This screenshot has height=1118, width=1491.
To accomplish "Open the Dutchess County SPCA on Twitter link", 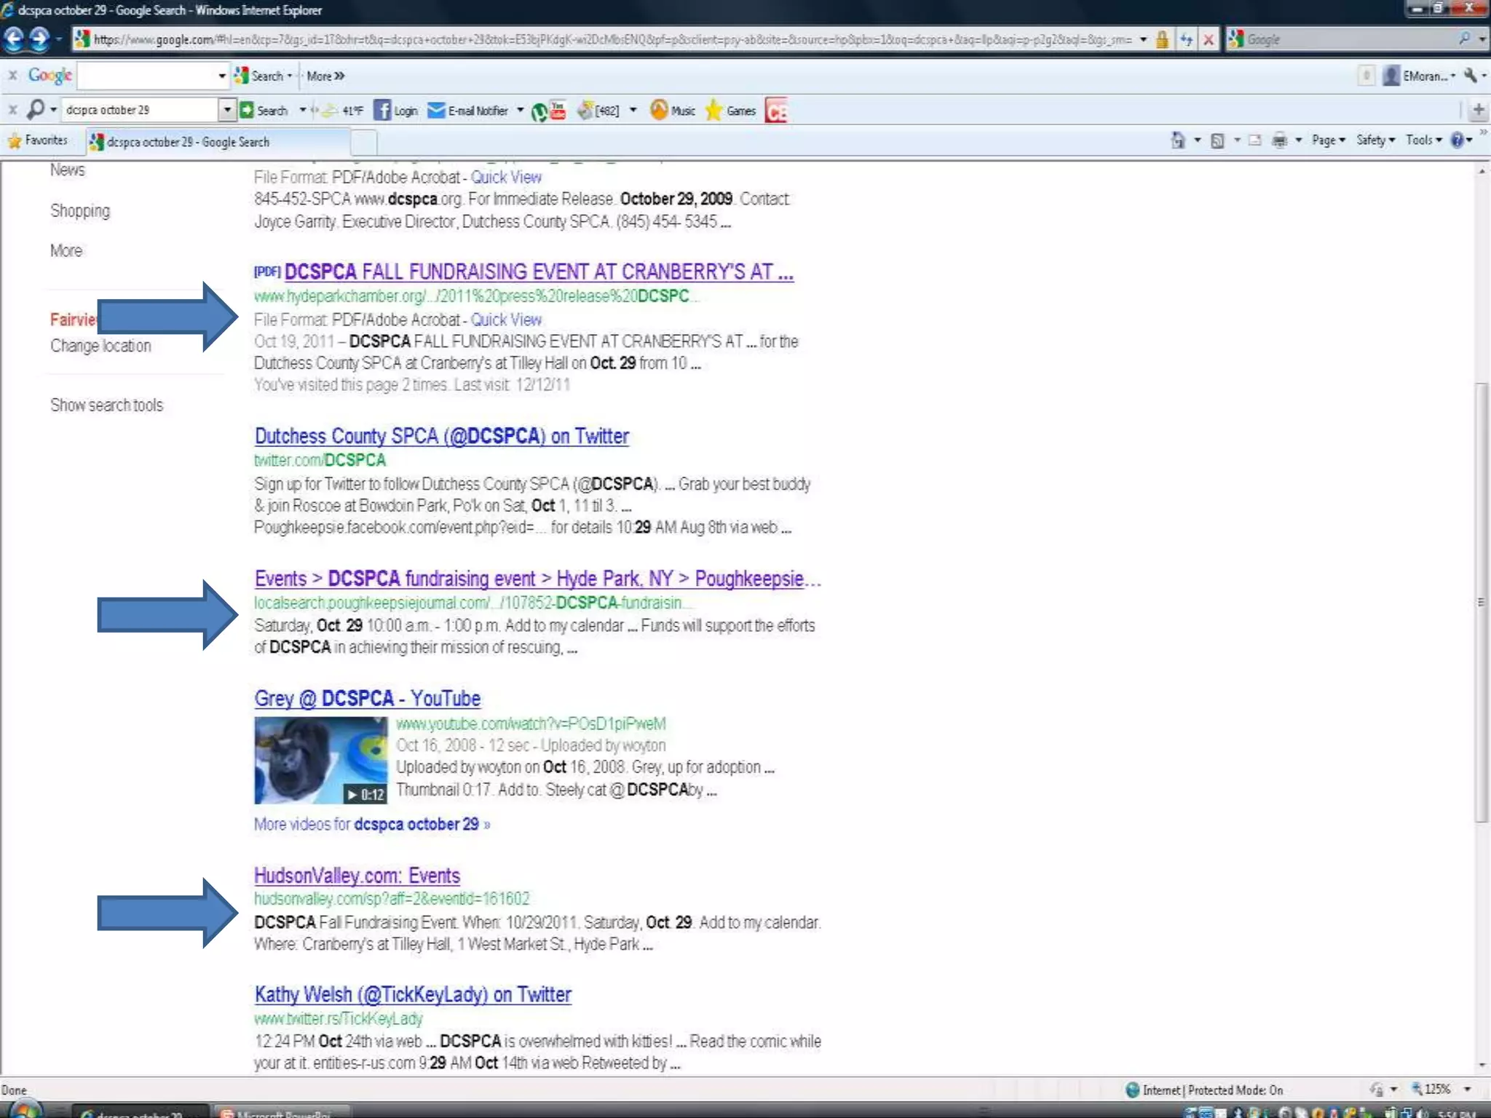I will pos(441,437).
